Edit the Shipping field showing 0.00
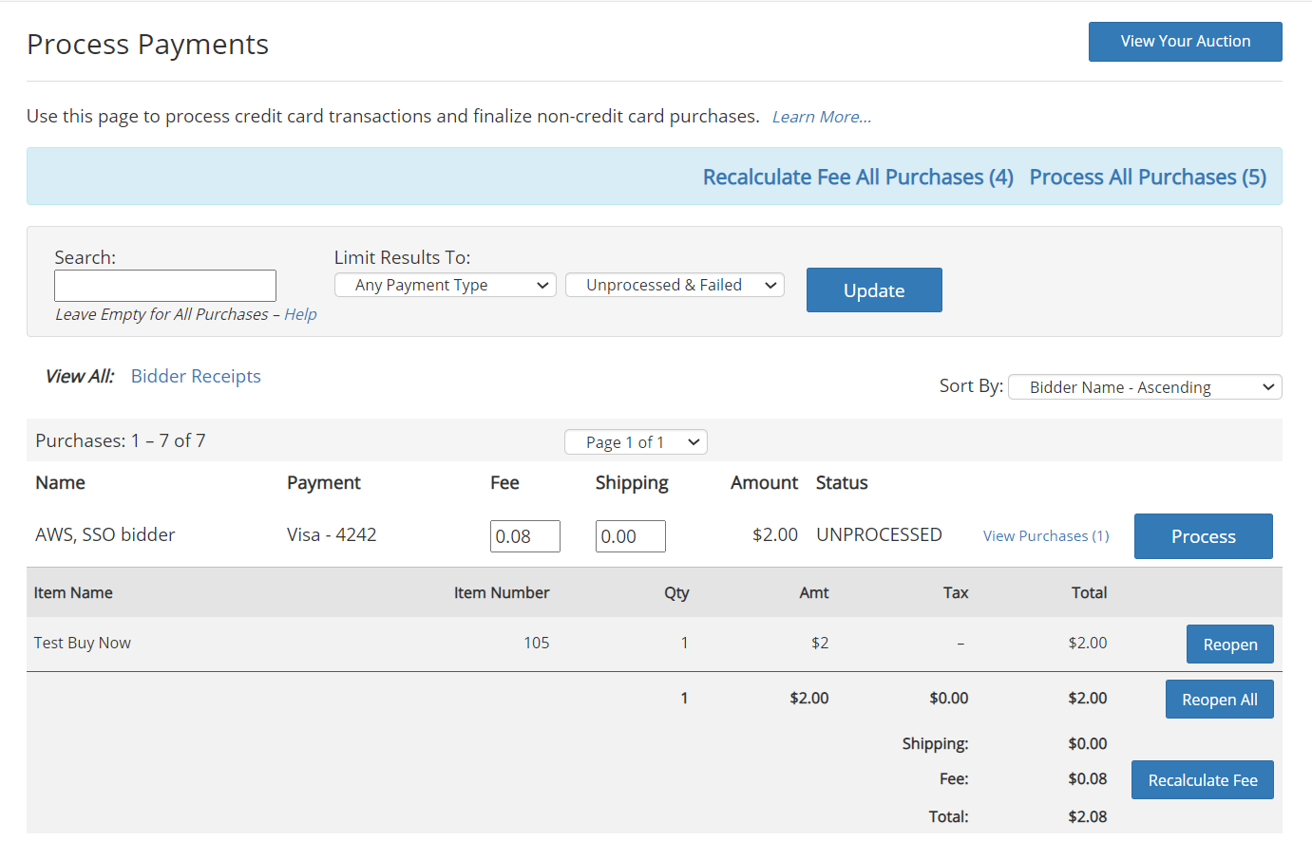 pos(631,536)
